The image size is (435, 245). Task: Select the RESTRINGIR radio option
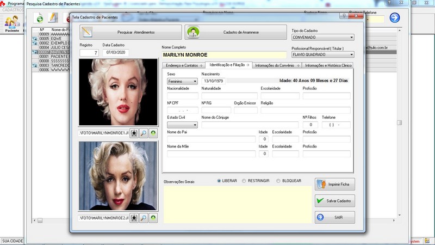click(x=244, y=181)
